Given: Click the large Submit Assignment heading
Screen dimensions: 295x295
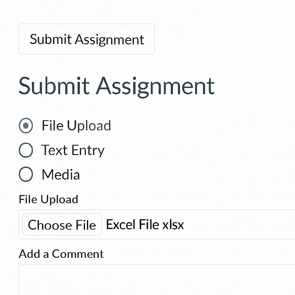Looking at the screenshot, I should pyautogui.click(x=116, y=86).
